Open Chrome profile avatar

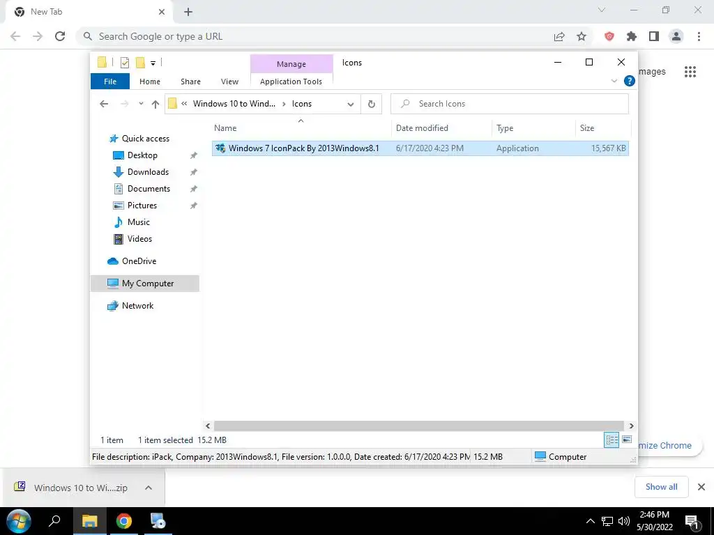coord(676,36)
